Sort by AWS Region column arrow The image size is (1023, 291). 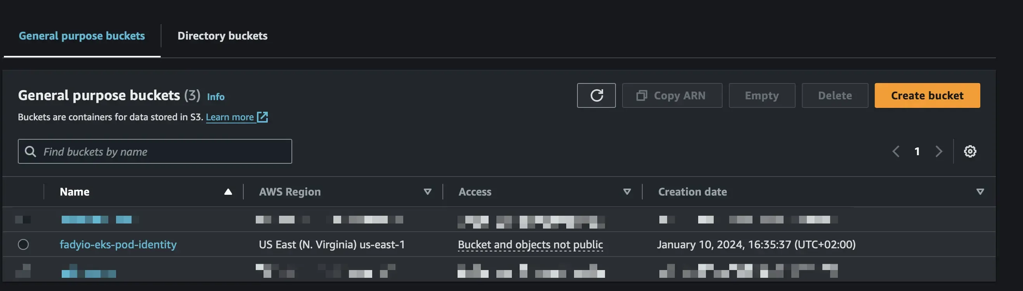point(427,192)
